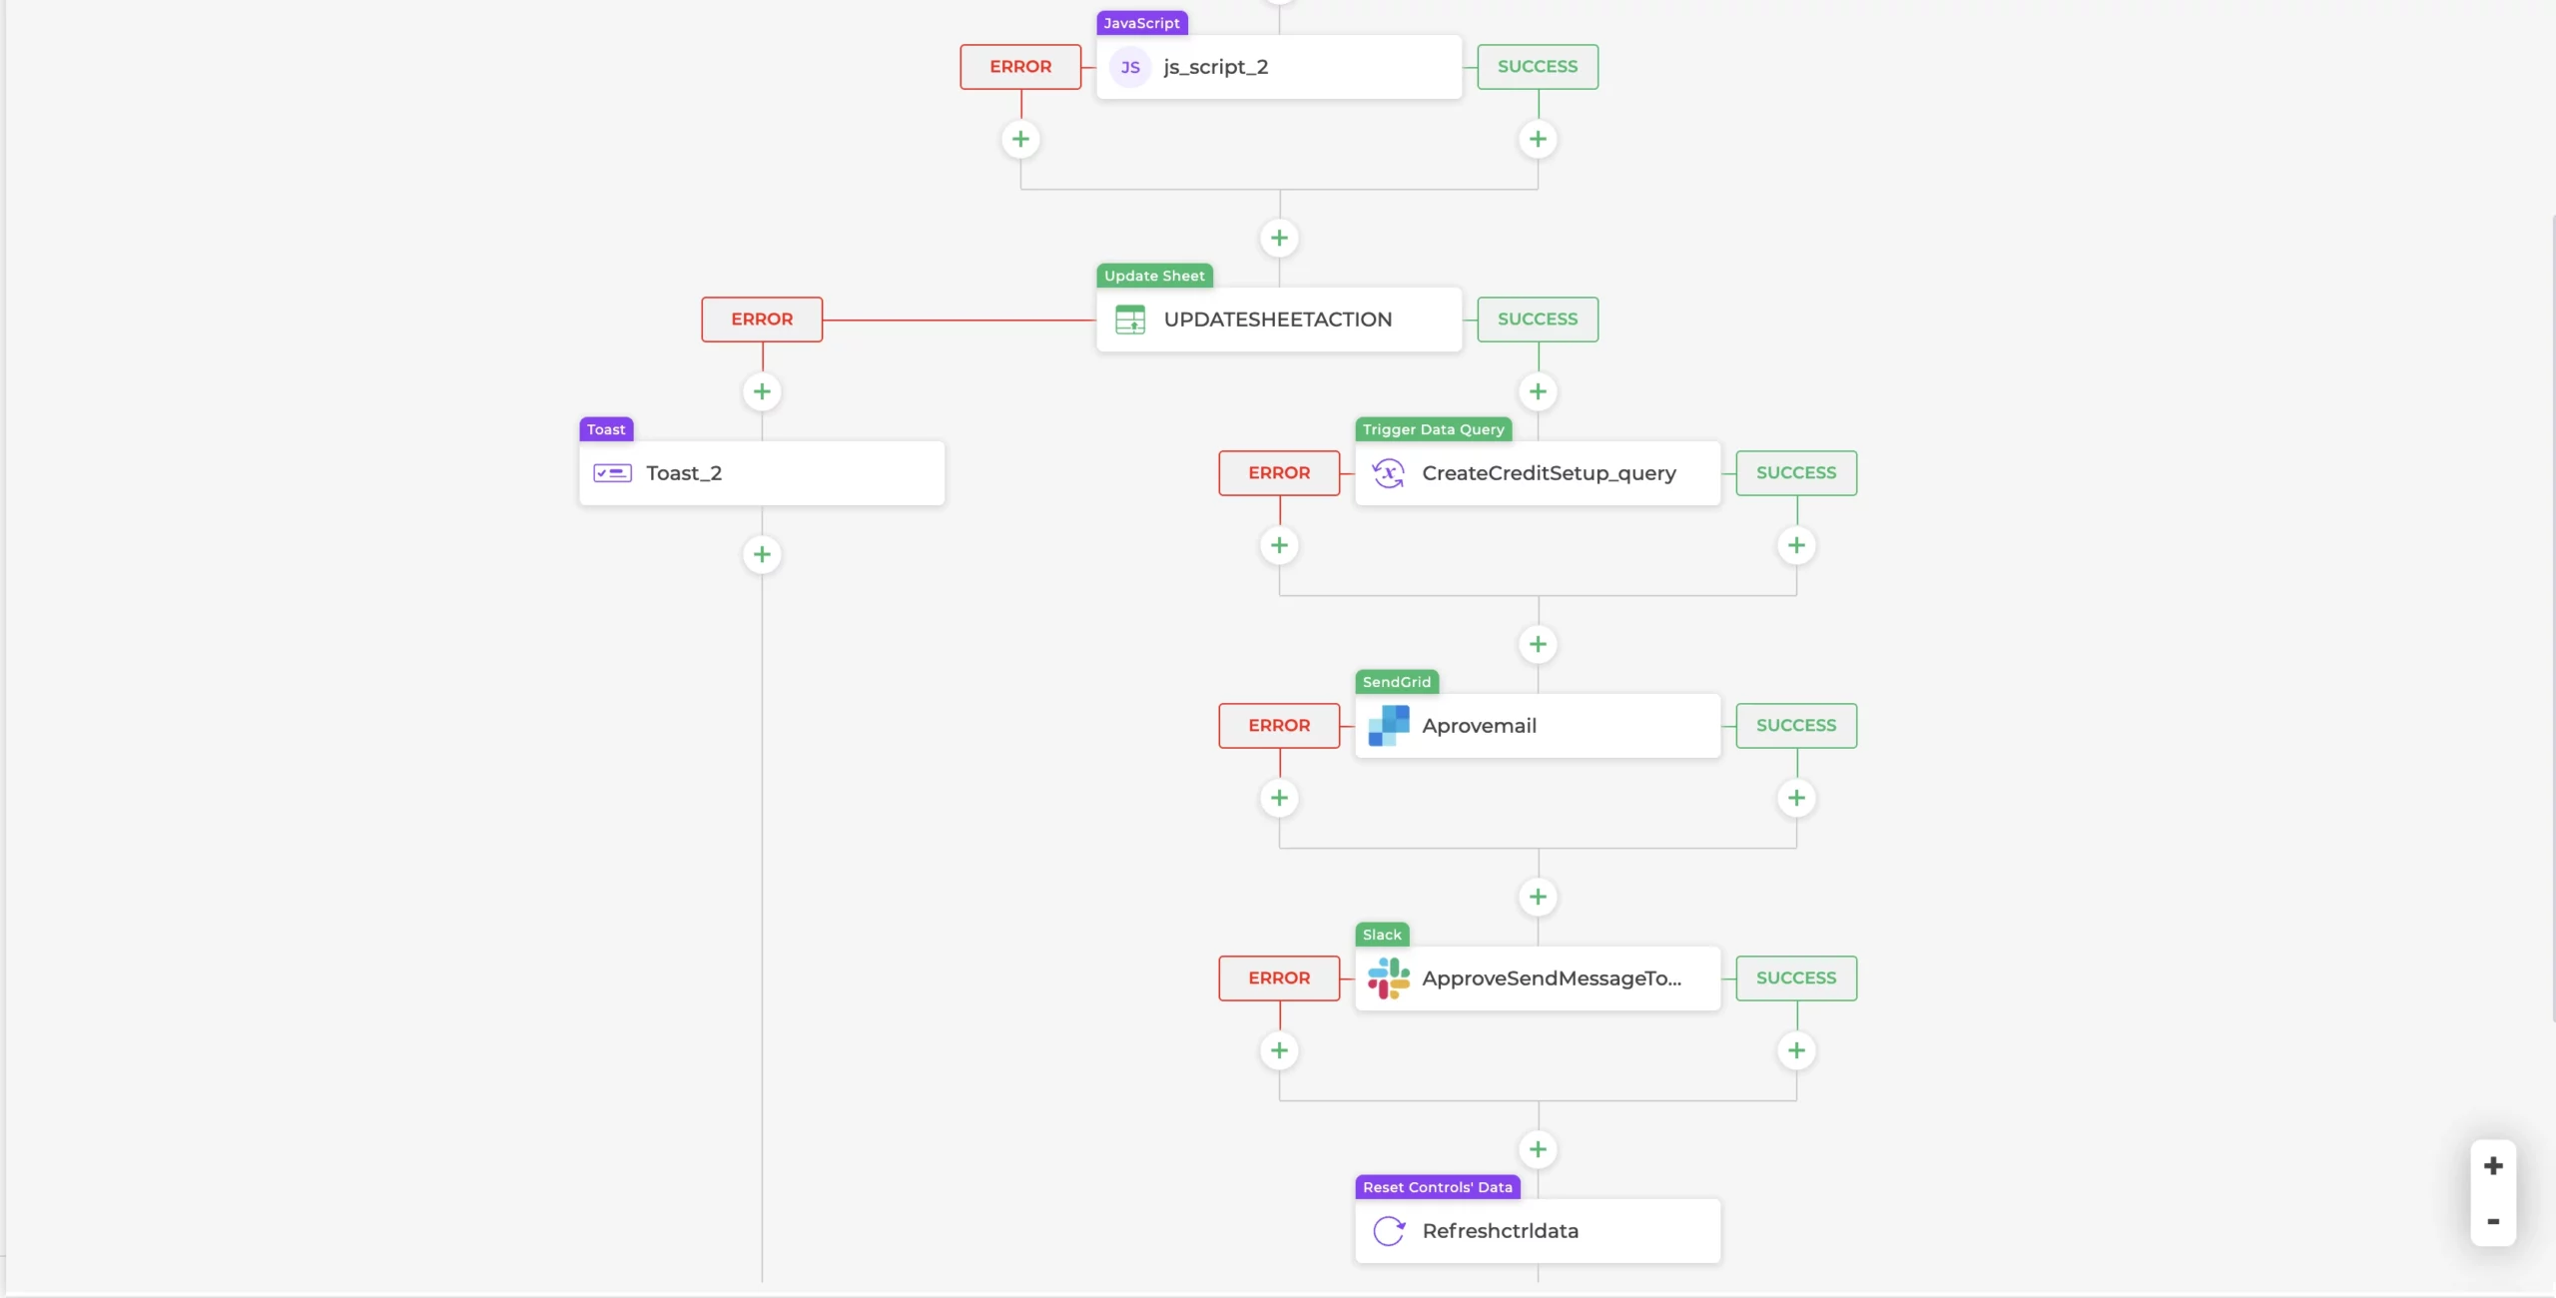The height and width of the screenshot is (1298, 2556).
Task: Add step under js_script_2 ERROR branch
Action: coord(1020,139)
